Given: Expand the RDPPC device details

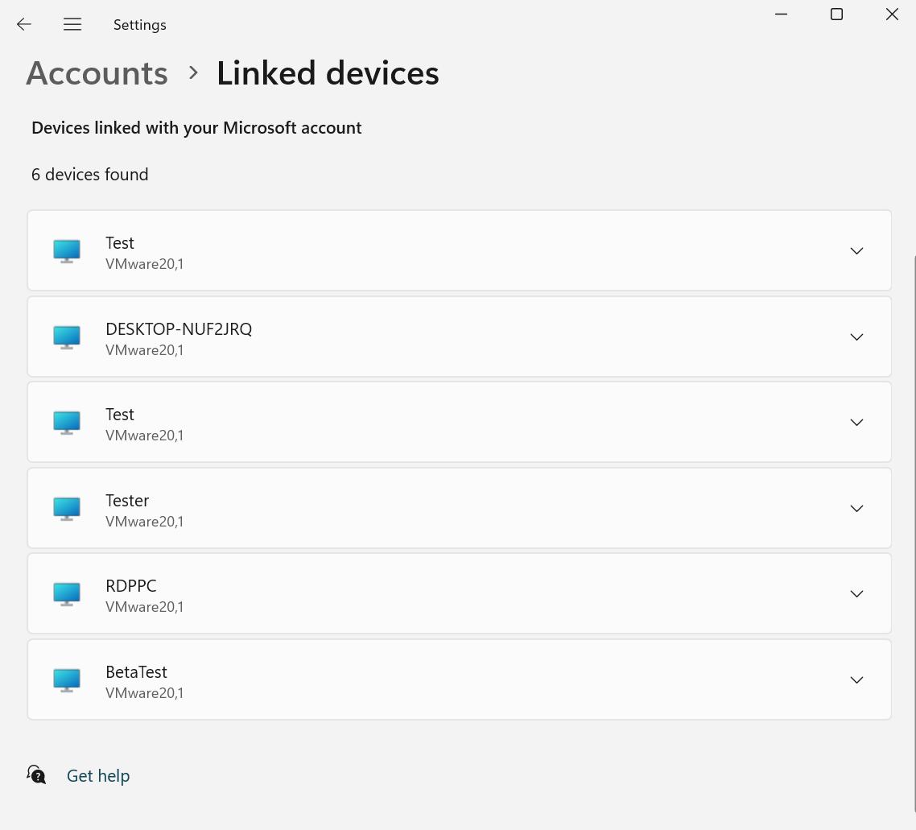Looking at the screenshot, I should click(856, 593).
